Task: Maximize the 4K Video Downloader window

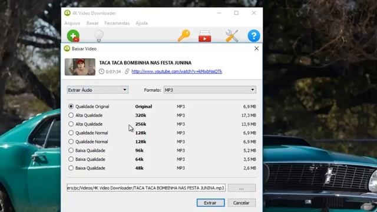Action: 236,13
